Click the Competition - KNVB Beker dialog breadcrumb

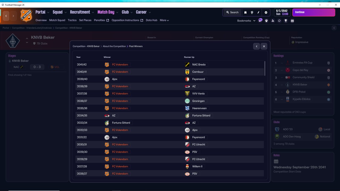pos(86,46)
